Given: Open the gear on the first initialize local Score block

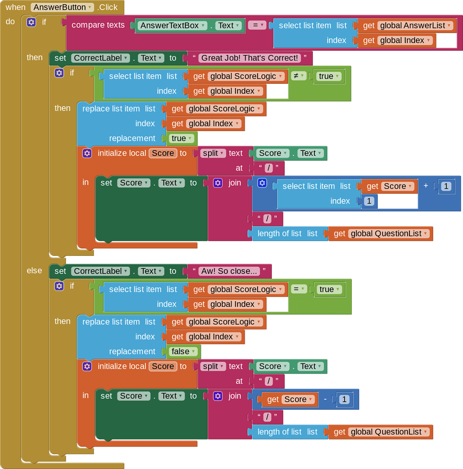Looking at the screenshot, I should coord(87,153).
